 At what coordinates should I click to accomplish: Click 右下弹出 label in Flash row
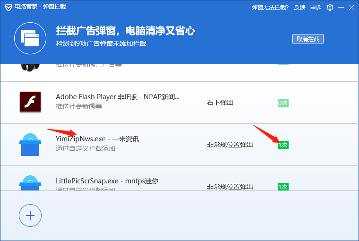pyautogui.click(x=220, y=103)
